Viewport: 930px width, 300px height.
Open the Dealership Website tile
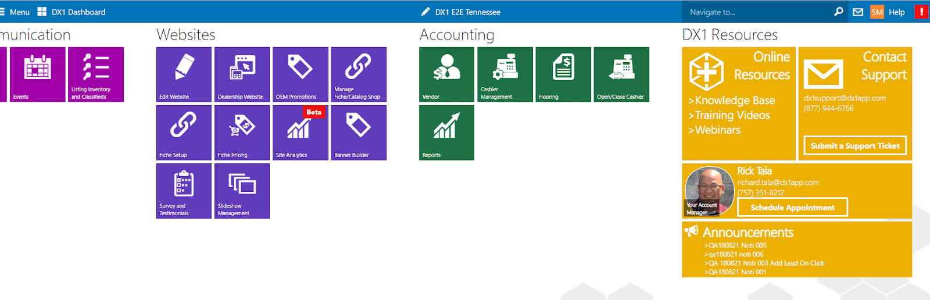[242, 74]
